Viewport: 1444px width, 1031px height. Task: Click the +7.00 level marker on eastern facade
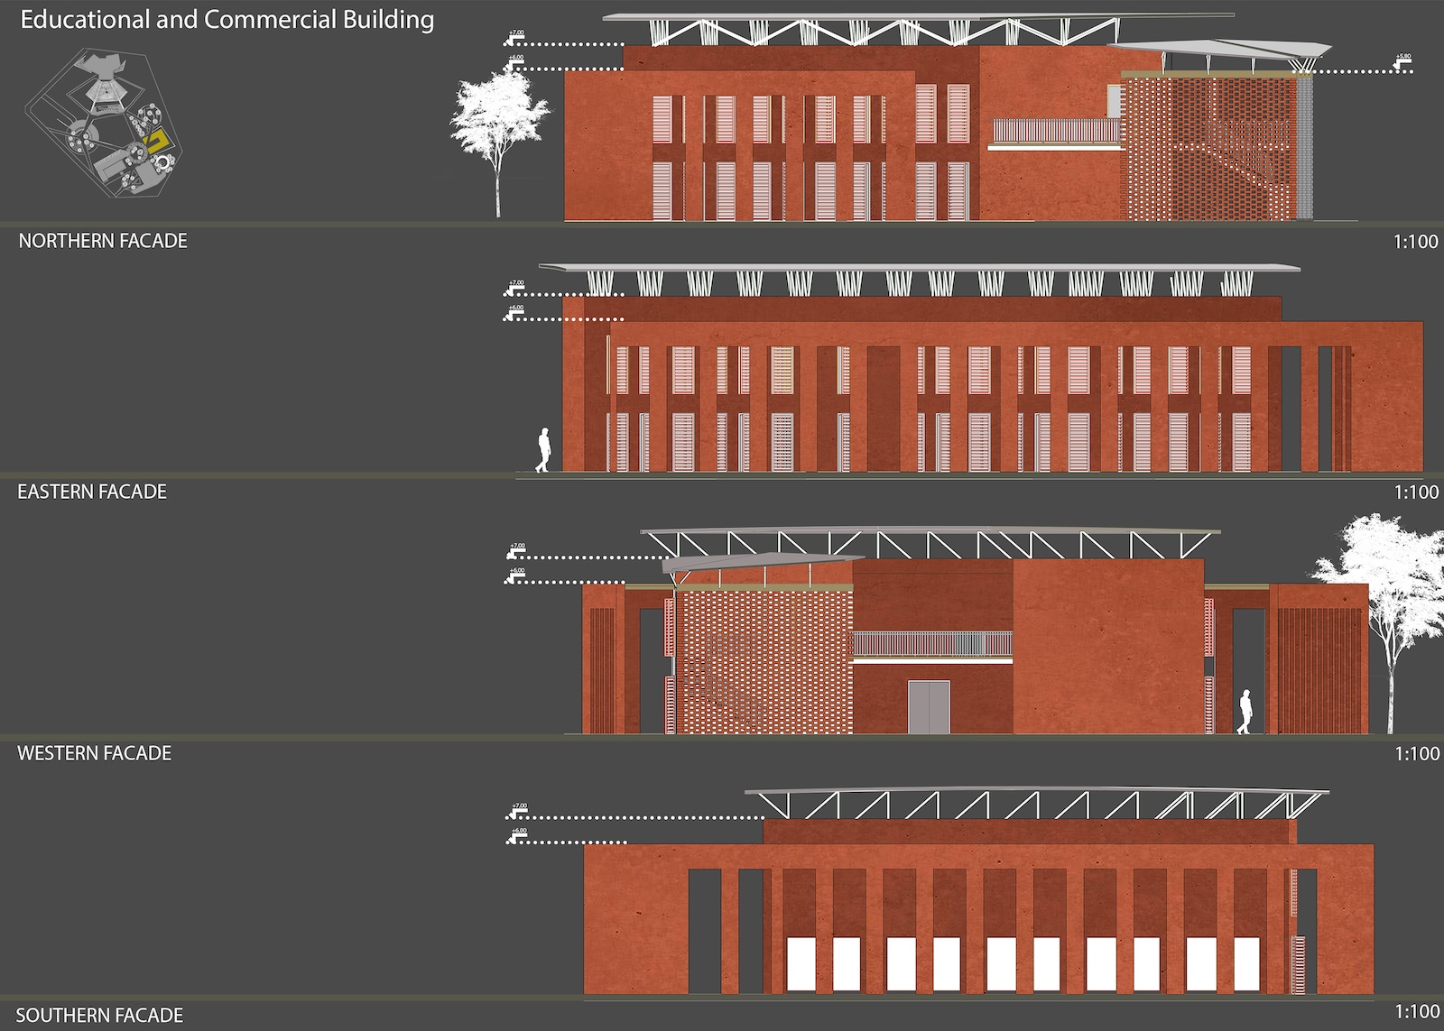tap(515, 287)
